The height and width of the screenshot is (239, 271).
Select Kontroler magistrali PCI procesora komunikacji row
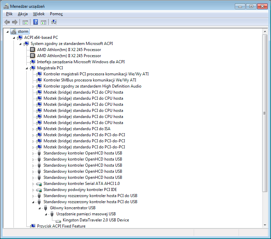click(96, 74)
